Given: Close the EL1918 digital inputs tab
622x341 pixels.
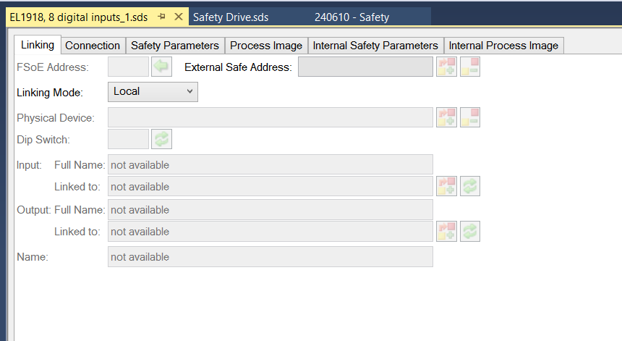Looking at the screenshot, I should (178, 17).
